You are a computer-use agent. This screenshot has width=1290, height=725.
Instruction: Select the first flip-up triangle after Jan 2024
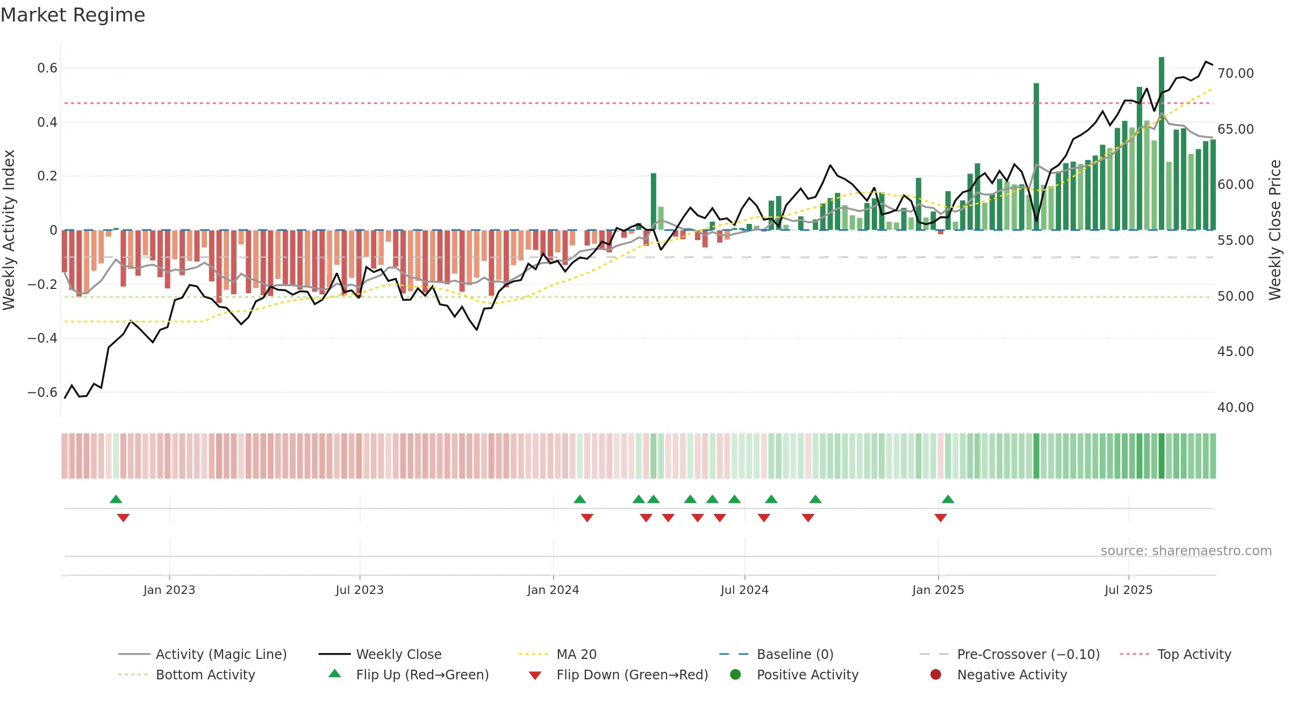[580, 499]
